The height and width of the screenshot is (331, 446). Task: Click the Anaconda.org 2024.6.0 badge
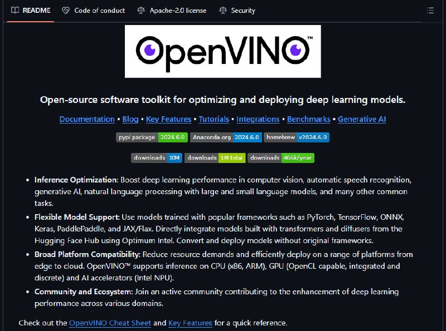[x=226, y=137]
